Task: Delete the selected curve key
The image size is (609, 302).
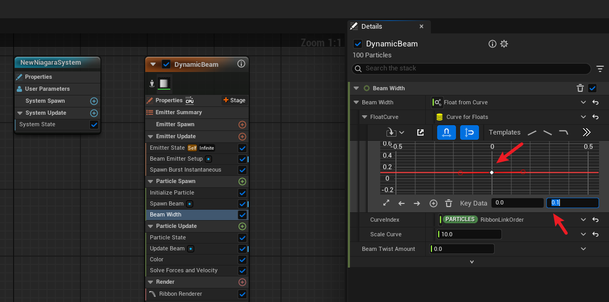Action: (x=449, y=203)
